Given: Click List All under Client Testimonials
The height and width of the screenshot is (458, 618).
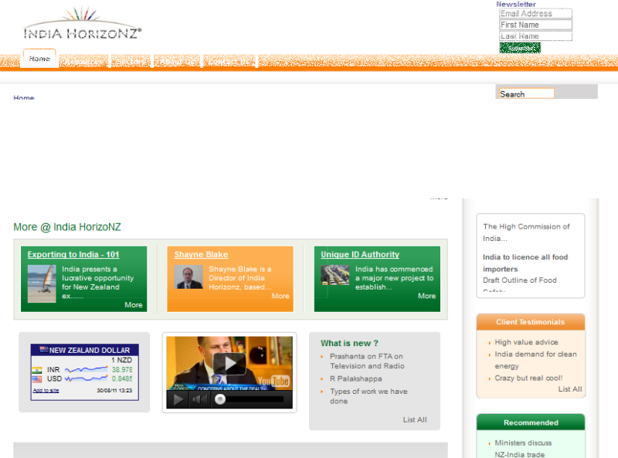Looking at the screenshot, I should click(570, 389).
